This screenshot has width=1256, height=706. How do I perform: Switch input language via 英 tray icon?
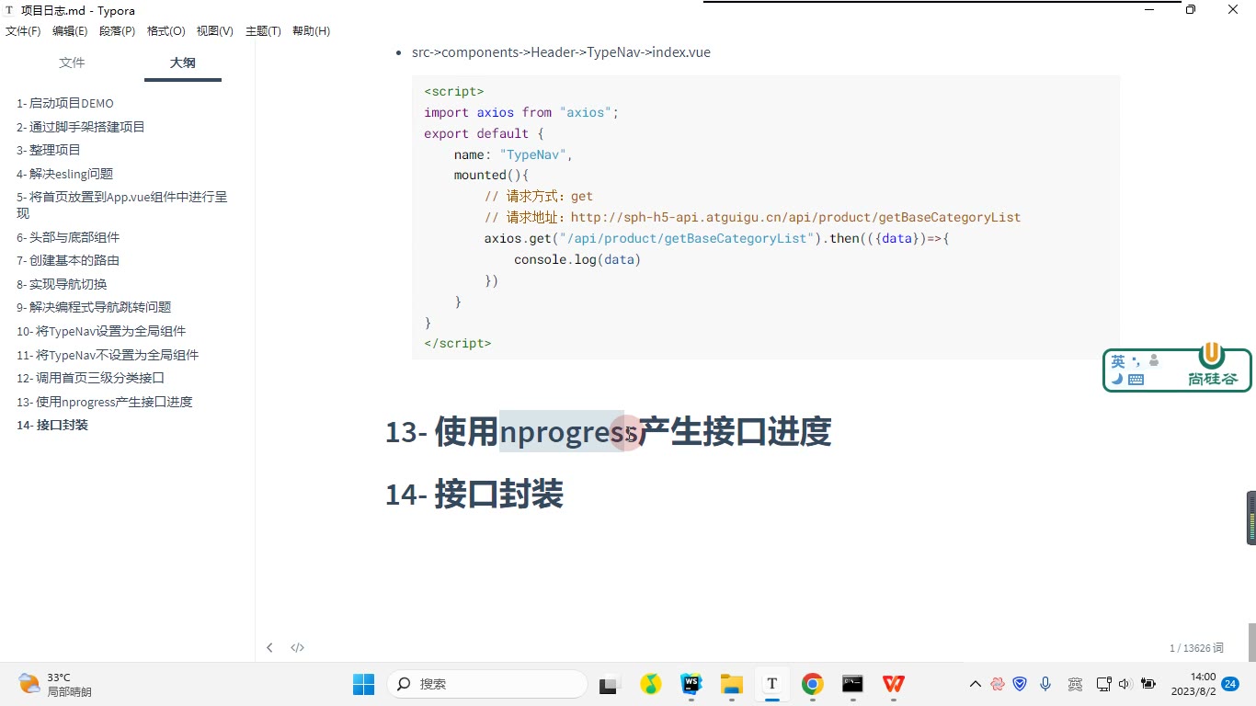1075,684
